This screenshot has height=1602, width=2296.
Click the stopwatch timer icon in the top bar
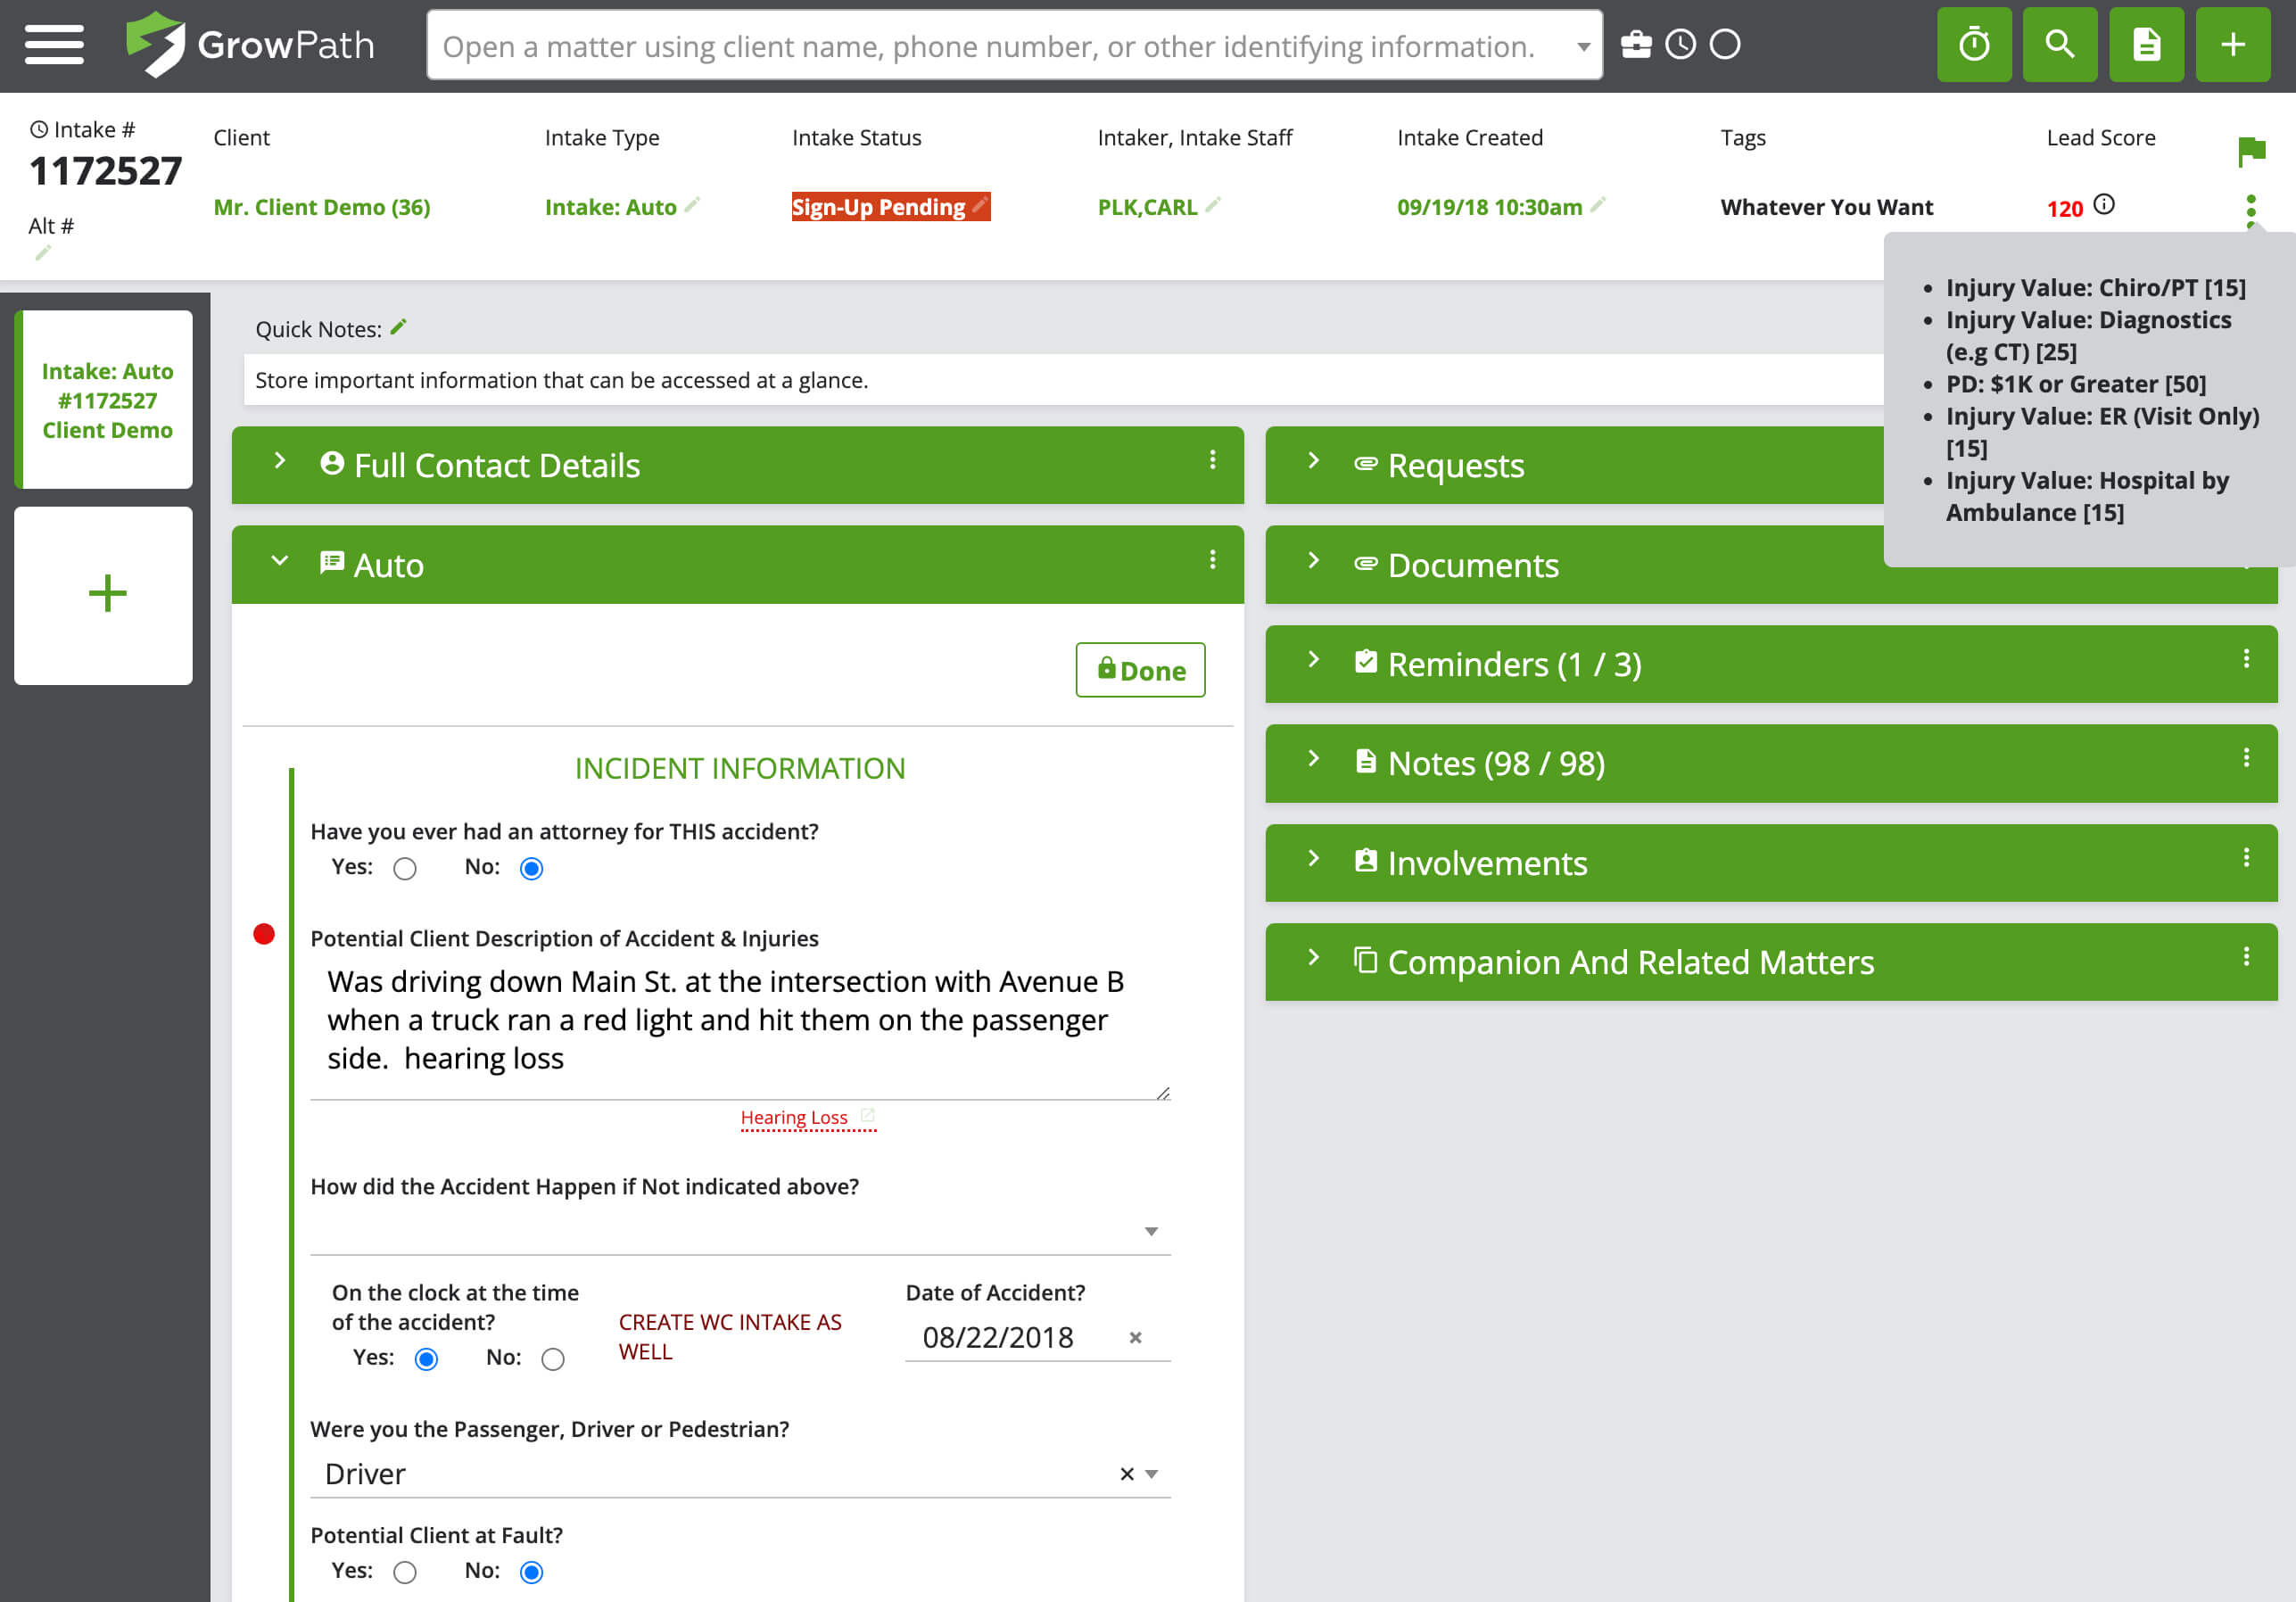pos(1974,44)
